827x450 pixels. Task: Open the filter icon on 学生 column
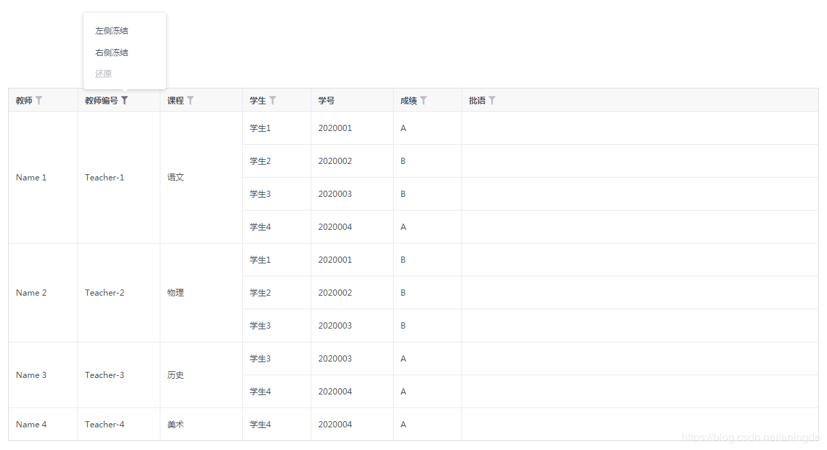tap(272, 99)
